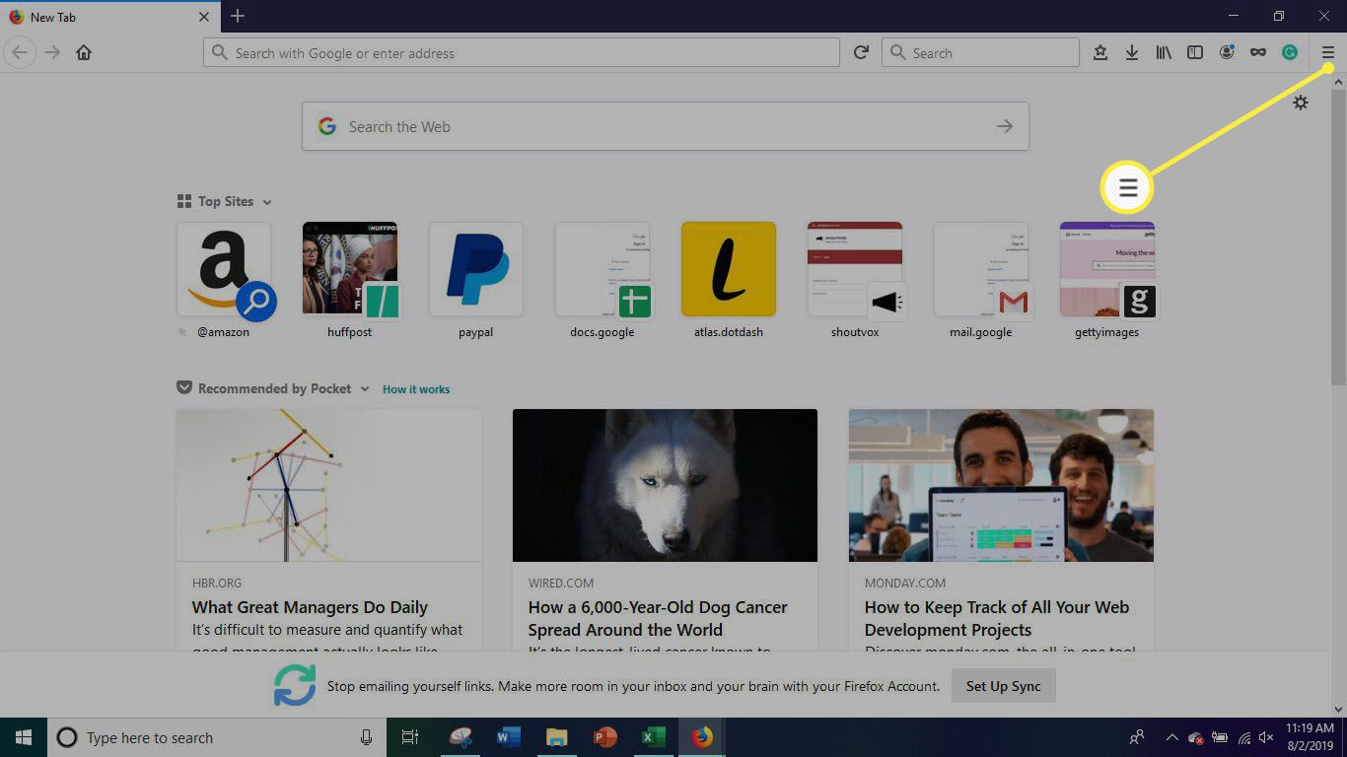The width and height of the screenshot is (1347, 757).
Task: Open the Snipping tool taskbar icon
Action: tap(461, 737)
